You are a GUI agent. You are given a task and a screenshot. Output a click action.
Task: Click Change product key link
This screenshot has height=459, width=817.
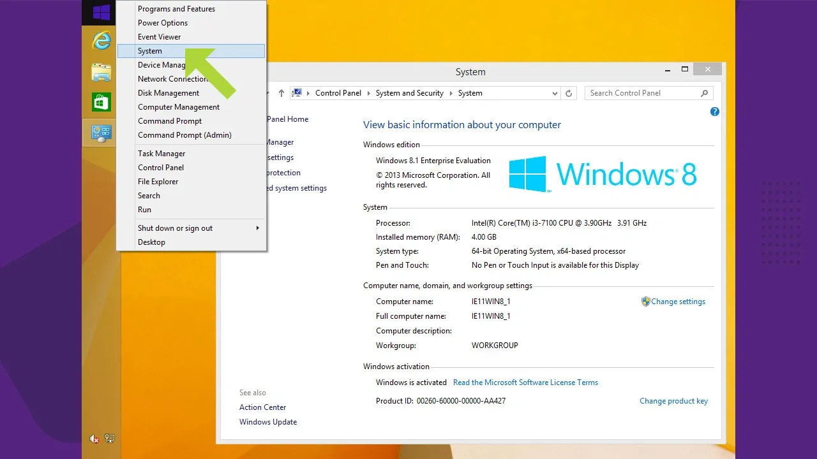click(673, 401)
